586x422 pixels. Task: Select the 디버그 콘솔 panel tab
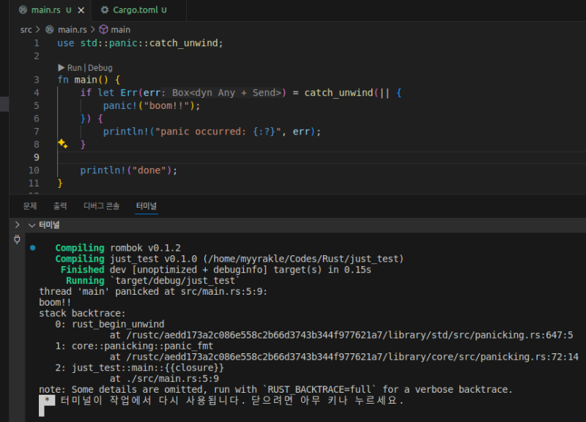pyautogui.click(x=101, y=206)
